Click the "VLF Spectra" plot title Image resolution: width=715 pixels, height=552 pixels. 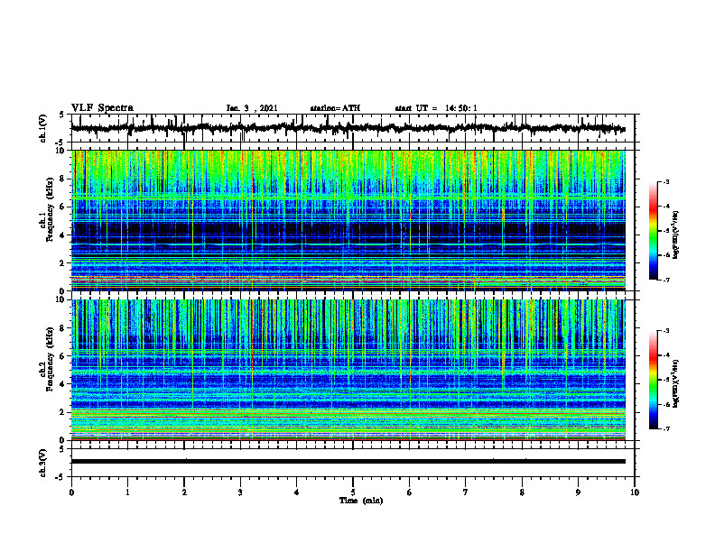point(102,108)
